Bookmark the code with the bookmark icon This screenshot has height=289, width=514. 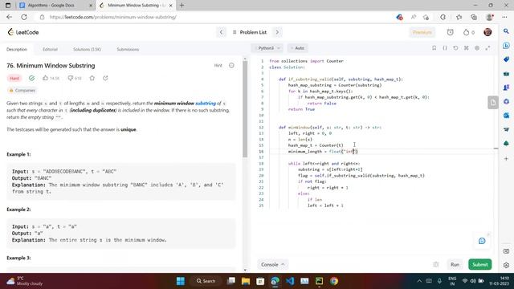coord(434,48)
